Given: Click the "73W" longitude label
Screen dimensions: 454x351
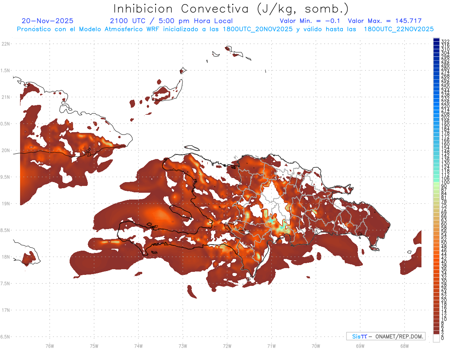Looking at the screenshot, I should tap(183, 346).
